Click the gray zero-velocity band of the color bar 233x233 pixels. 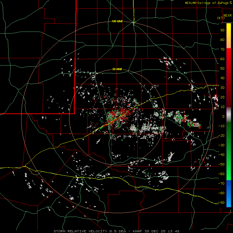pyautogui.click(x=229, y=115)
